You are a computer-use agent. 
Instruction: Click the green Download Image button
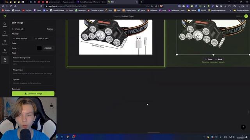33,94
